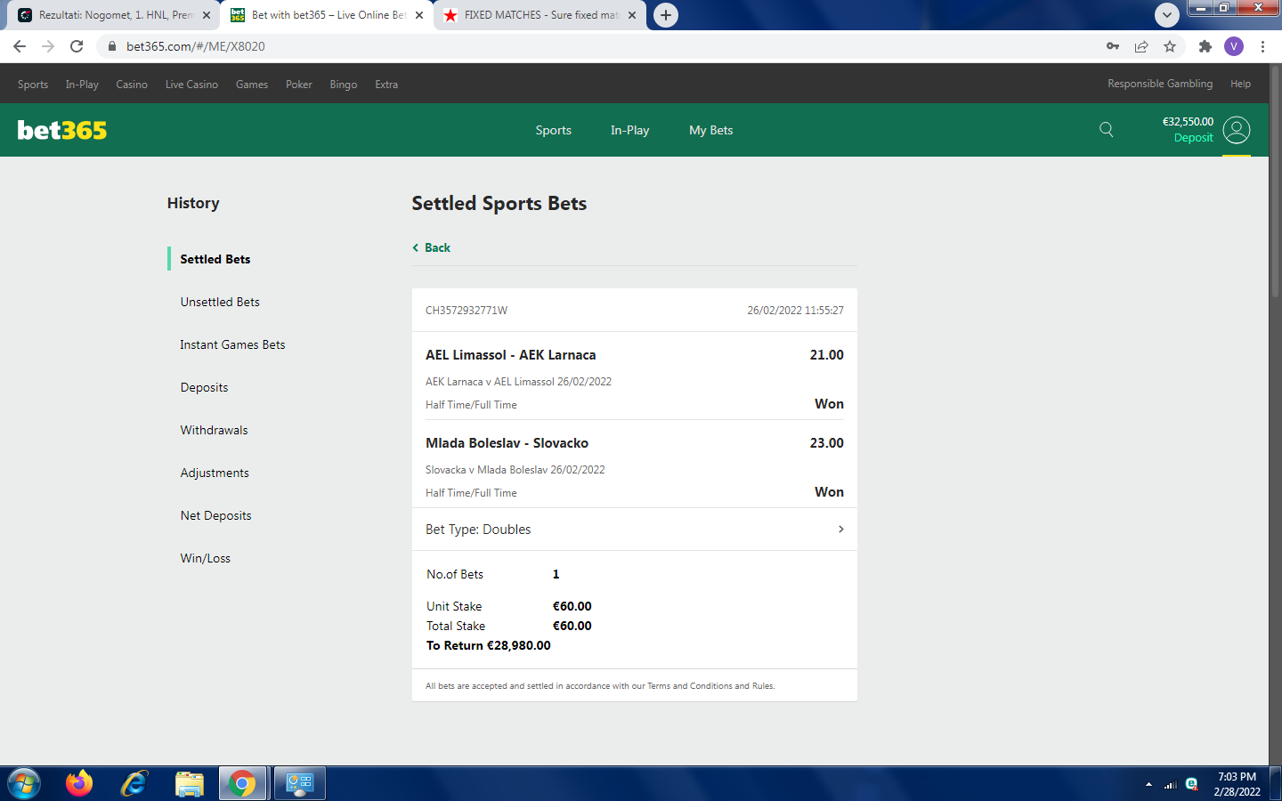Bookmark this page with the star icon

pos(1170,46)
